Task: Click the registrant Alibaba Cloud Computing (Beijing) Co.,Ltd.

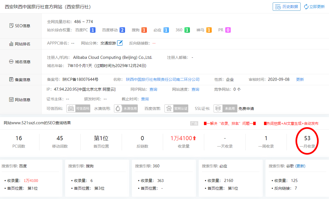Action: [x=113, y=57]
